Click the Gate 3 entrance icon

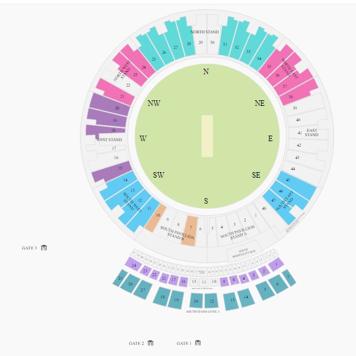[44, 248]
